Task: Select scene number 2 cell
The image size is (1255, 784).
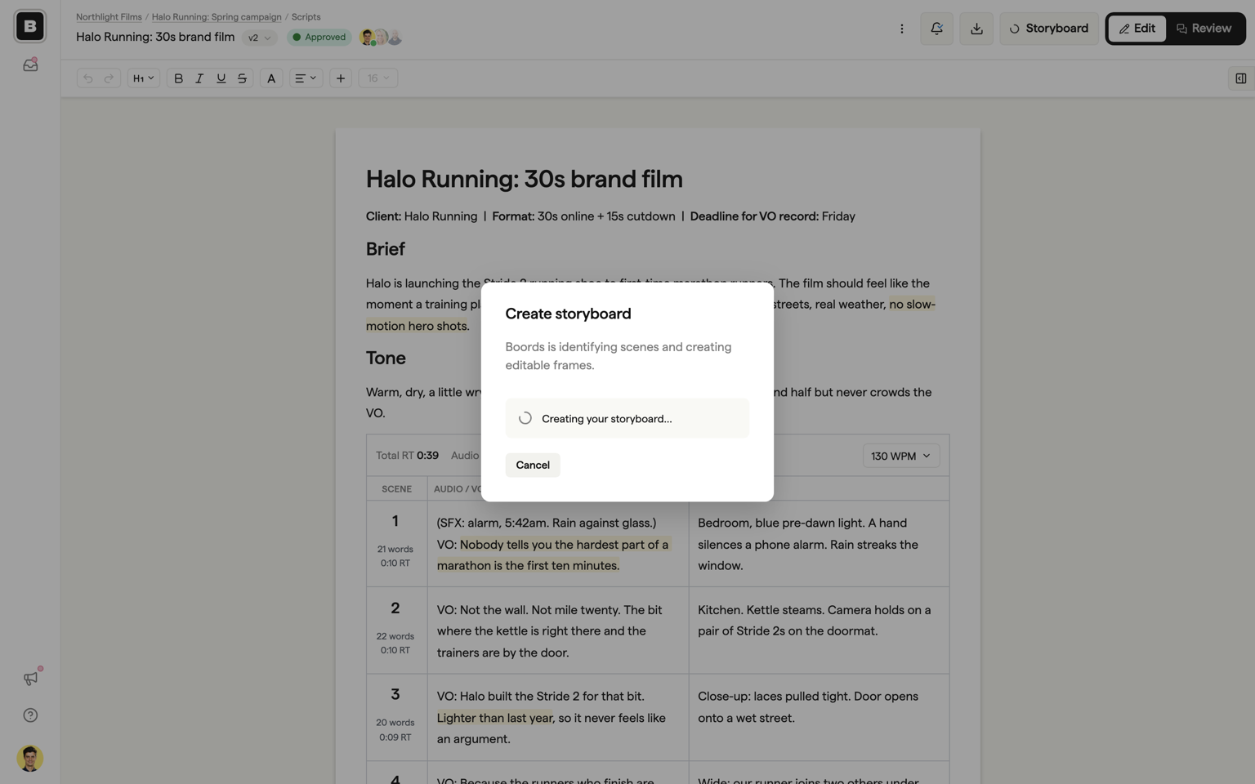Action: [x=396, y=630]
